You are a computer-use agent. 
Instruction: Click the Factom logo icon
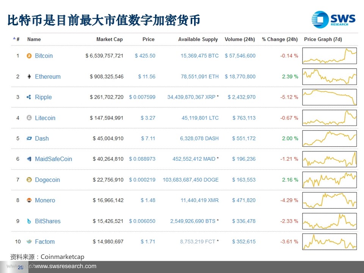click(x=29, y=242)
